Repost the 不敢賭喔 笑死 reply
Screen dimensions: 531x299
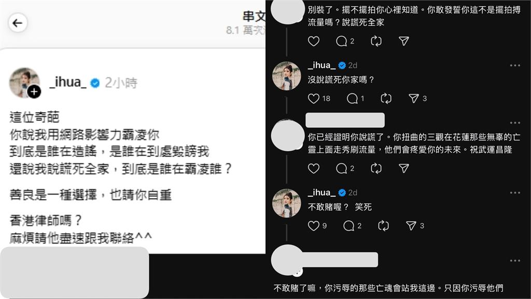(383, 226)
